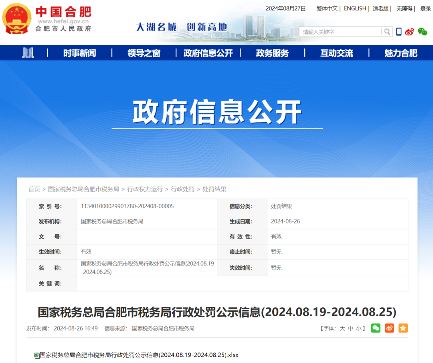Open 行政处罚 breadcrumb link
Image resolution: width=433 pixels, height=363 pixels.
tap(182, 189)
